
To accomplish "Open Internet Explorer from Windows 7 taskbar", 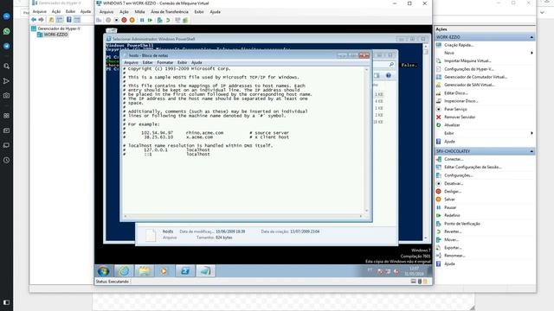I will point(124,270).
